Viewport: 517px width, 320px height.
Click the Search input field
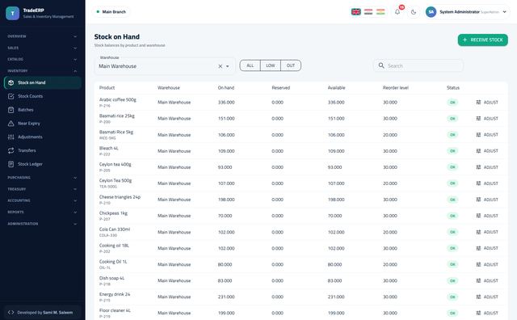(418, 65)
